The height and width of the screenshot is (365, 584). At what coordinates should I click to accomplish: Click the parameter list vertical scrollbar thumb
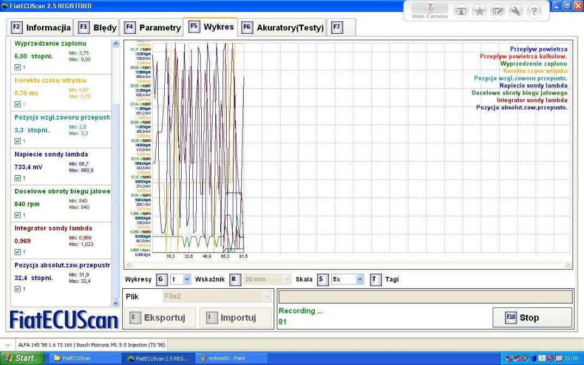click(115, 201)
